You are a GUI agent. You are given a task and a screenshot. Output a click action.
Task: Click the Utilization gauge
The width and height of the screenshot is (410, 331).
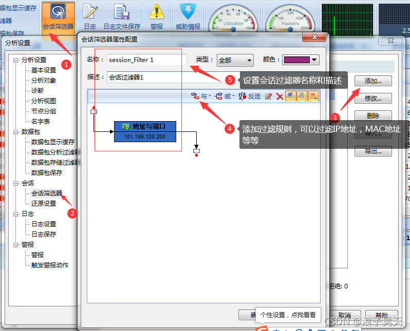pyautogui.click(x=233, y=18)
